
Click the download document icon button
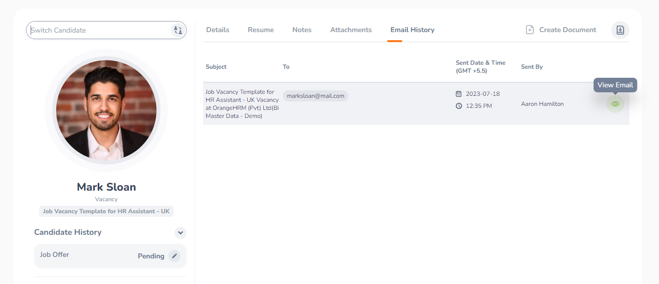point(620,30)
